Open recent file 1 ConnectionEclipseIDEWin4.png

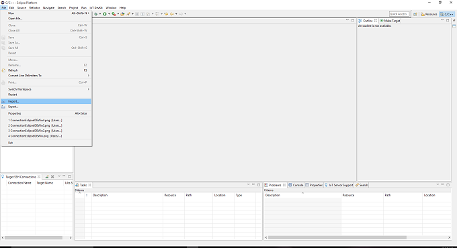(46, 120)
